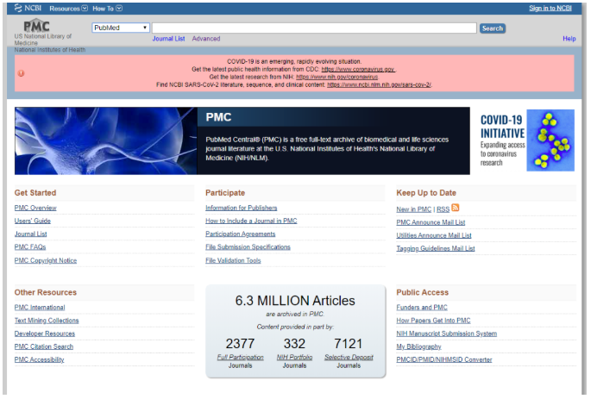Open Participation Agreements link
The width and height of the screenshot is (597, 399).
240,234
